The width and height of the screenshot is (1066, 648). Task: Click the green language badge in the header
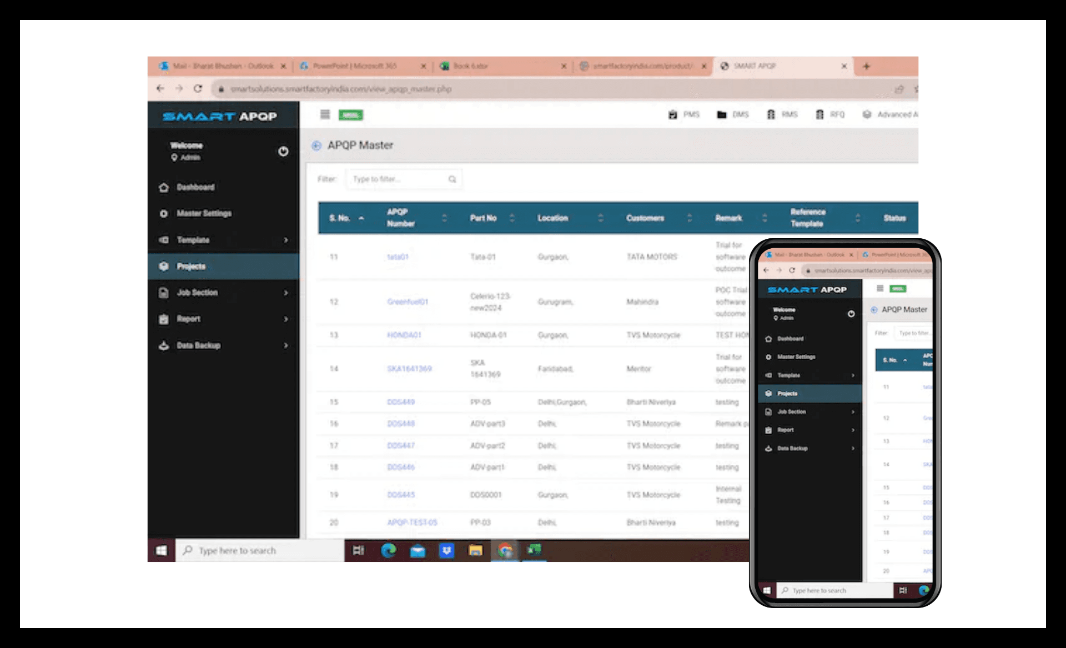(351, 115)
